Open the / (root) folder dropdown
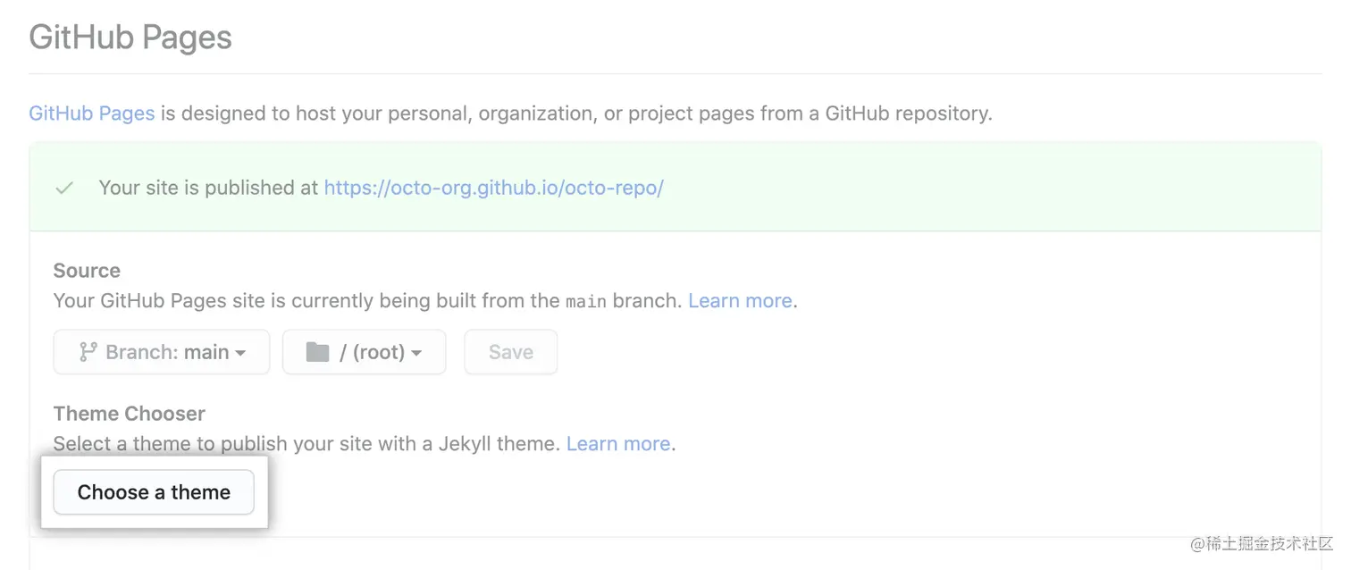The image size is (1351, 570). [364, 351]
